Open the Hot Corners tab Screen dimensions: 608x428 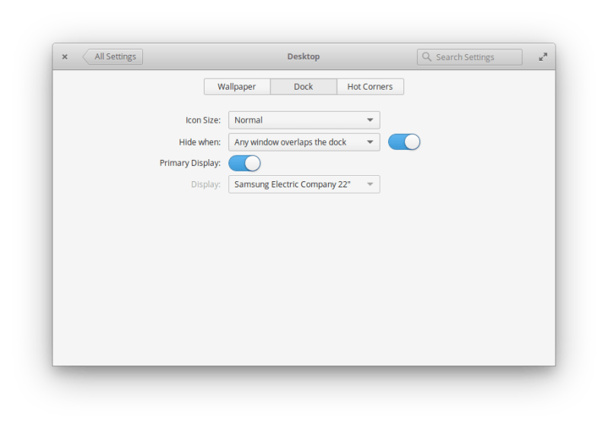click(x=371, y=87)
